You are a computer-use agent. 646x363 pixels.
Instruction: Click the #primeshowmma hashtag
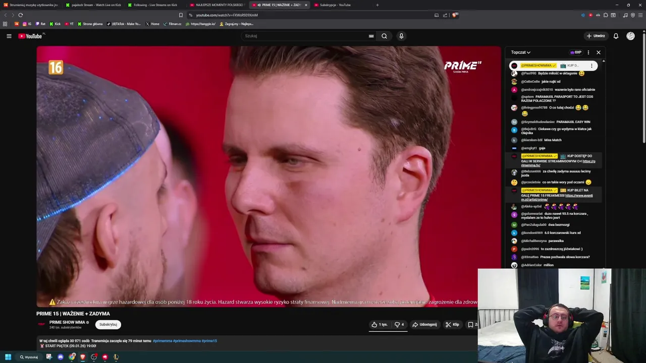coord(187,341)
